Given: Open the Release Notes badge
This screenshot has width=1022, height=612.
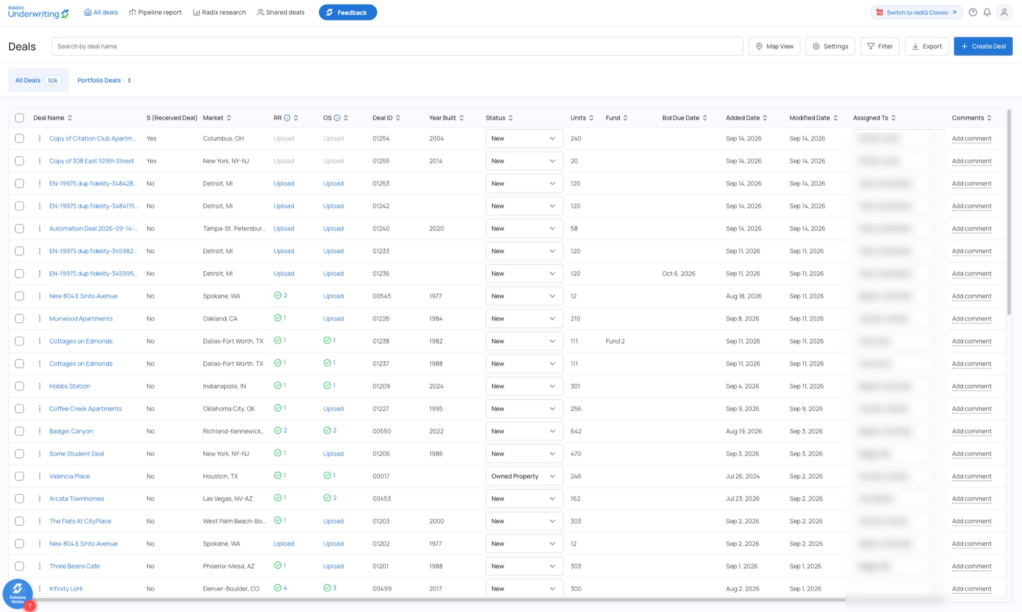Looking at the screenshot, I should (18, 594).
